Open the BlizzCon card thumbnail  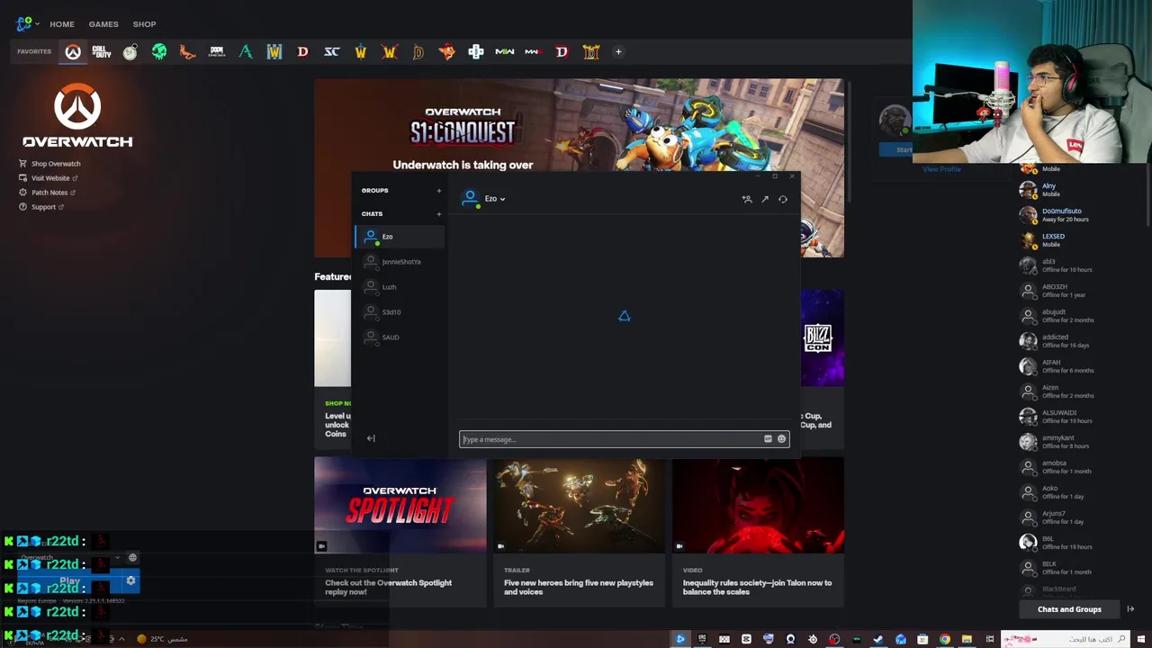[x=822, y=338]
